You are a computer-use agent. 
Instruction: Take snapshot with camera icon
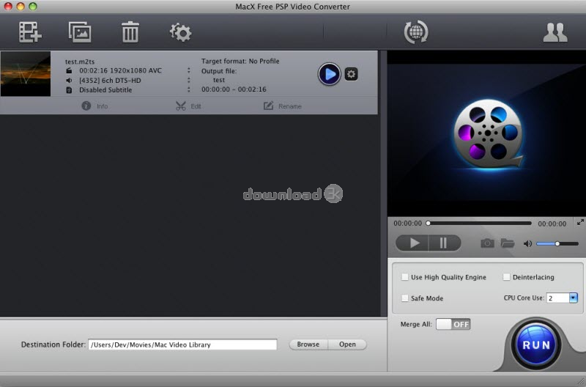point(487,243)
